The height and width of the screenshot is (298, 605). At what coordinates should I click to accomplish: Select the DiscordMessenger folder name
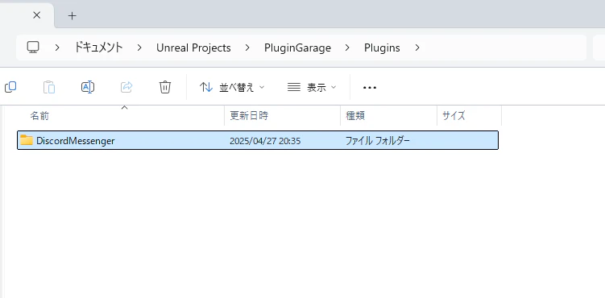click(75, 141)
